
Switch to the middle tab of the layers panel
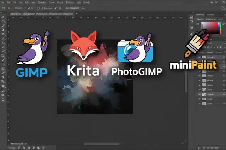pos(209,52)
